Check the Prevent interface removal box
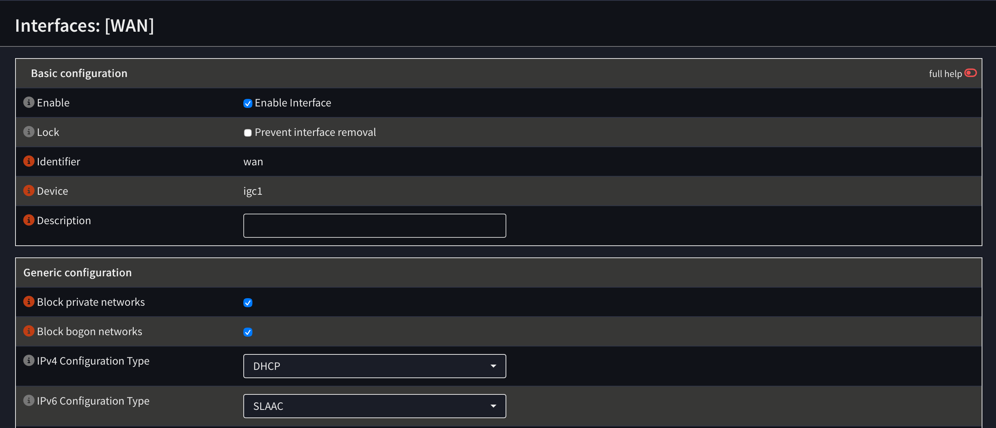996x428 pixels. [248, 133]
